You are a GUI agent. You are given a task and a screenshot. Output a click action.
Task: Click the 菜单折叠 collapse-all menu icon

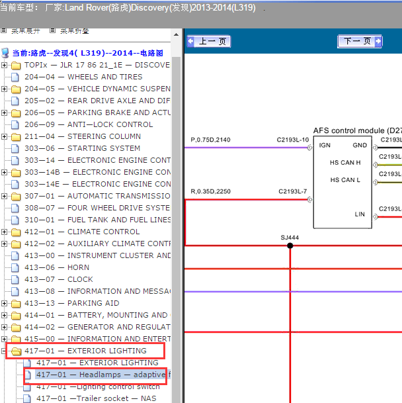[x=52, y=30]
